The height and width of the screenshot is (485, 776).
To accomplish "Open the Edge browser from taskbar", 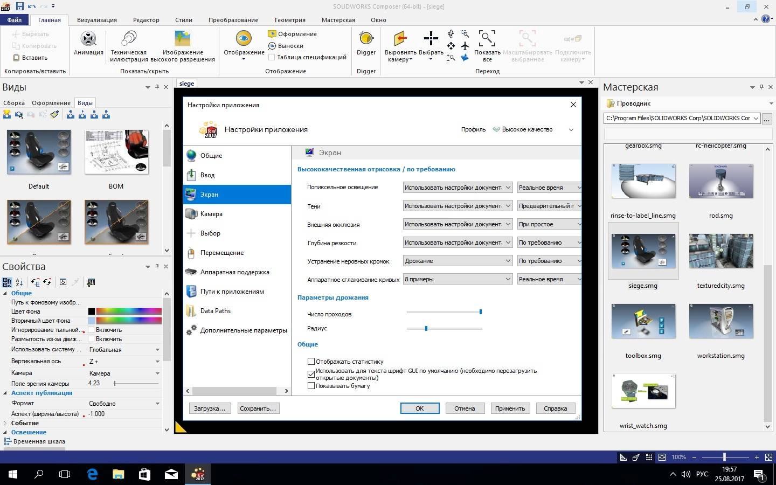I will 92,474.
